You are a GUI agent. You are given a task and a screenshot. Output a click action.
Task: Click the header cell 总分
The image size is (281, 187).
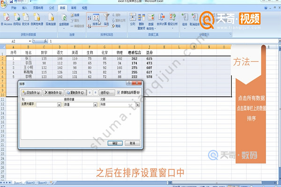(149, 53)
